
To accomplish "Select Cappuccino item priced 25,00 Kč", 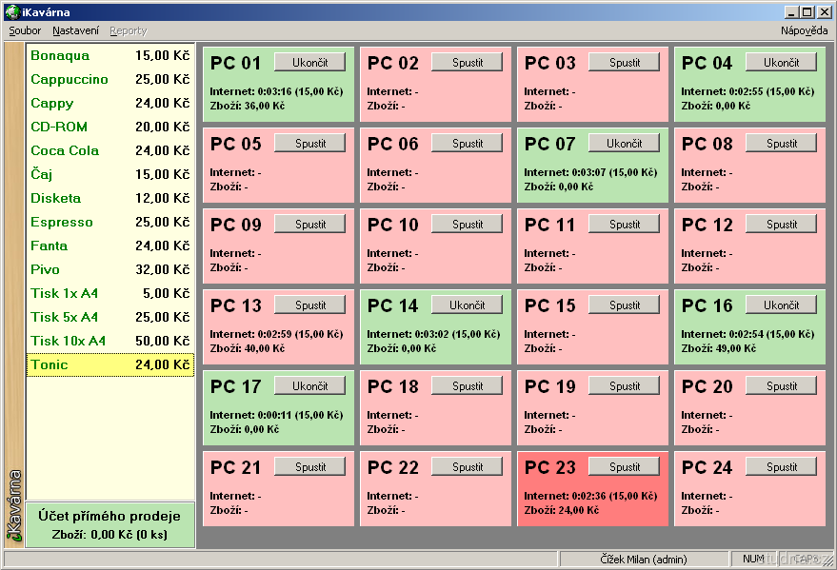I will [110, 79].
